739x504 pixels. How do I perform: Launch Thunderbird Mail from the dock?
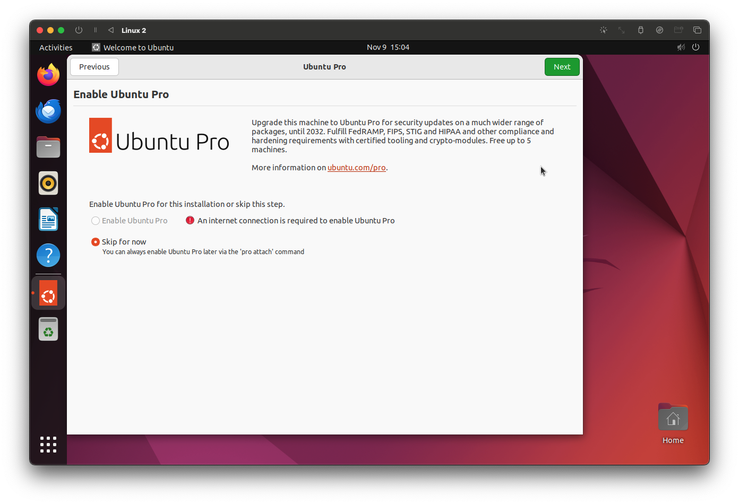pos(48,111)
